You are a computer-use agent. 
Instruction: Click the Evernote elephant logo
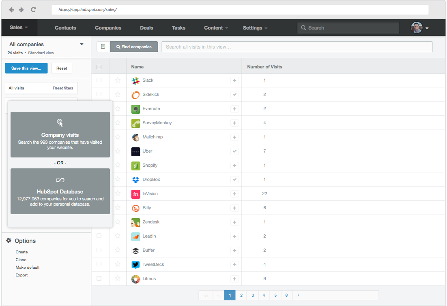135,109
